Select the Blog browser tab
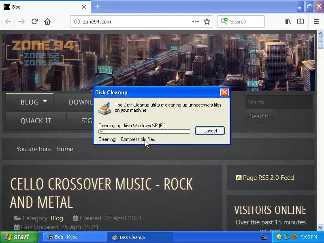This screenshot has height=243, width=324. click(45, 7)
